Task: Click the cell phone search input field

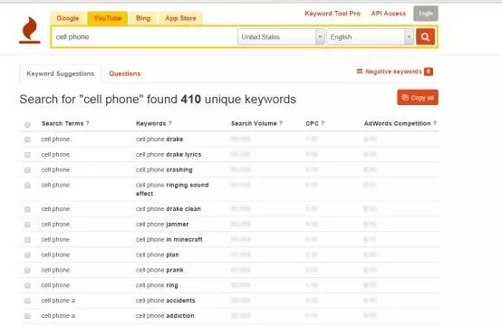Action: 144,37
